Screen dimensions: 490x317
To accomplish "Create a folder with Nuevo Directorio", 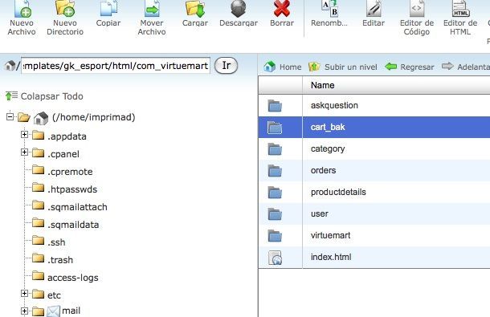I will [x=65, y=18].
